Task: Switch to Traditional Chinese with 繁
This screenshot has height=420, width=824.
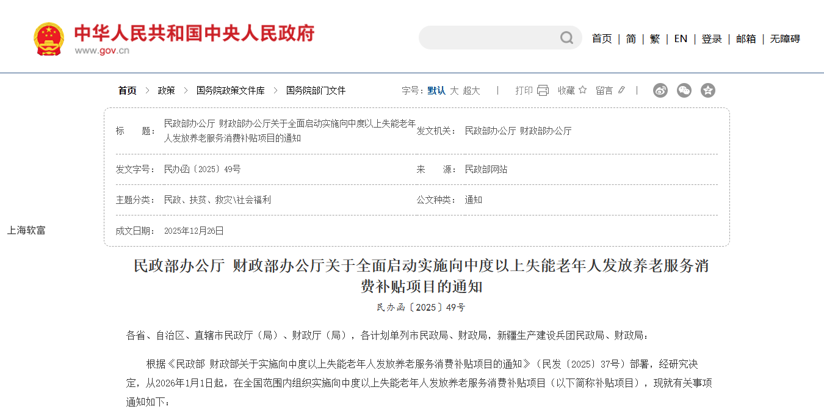Action: 655,38
